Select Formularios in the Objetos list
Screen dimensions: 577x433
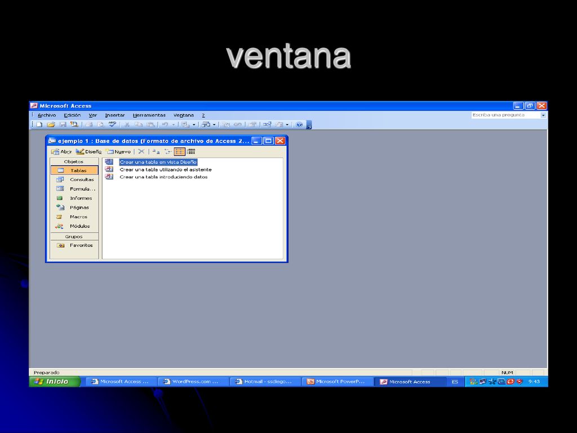pos(75,188)
